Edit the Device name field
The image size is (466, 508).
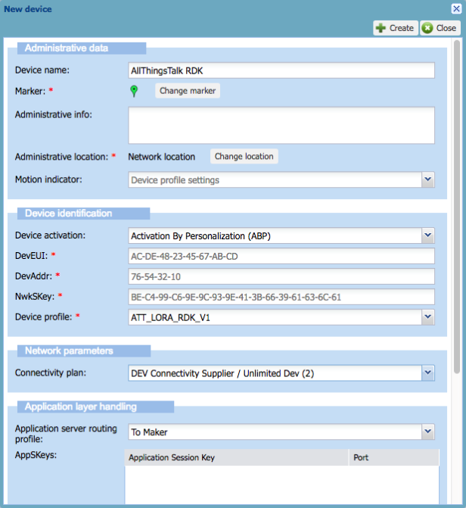pos(281,70)
